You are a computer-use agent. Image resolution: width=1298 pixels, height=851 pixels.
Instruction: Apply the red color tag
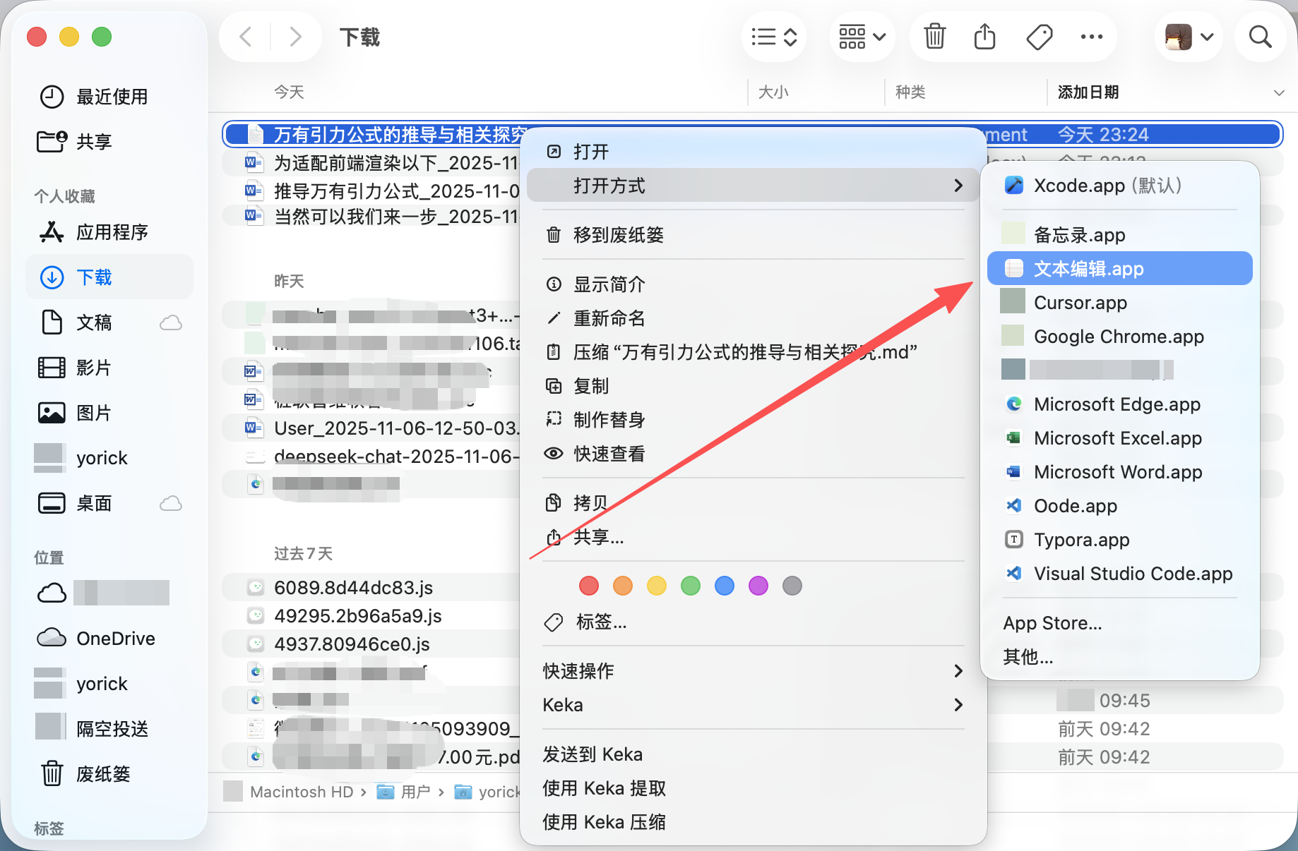coord(588,586)
